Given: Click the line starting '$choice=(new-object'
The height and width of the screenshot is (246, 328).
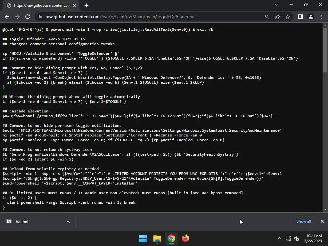Looking at the screenshot, I should point(134,78).
